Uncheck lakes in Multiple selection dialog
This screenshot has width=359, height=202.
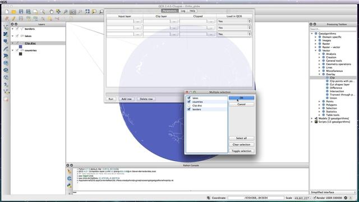click(189, 98)
